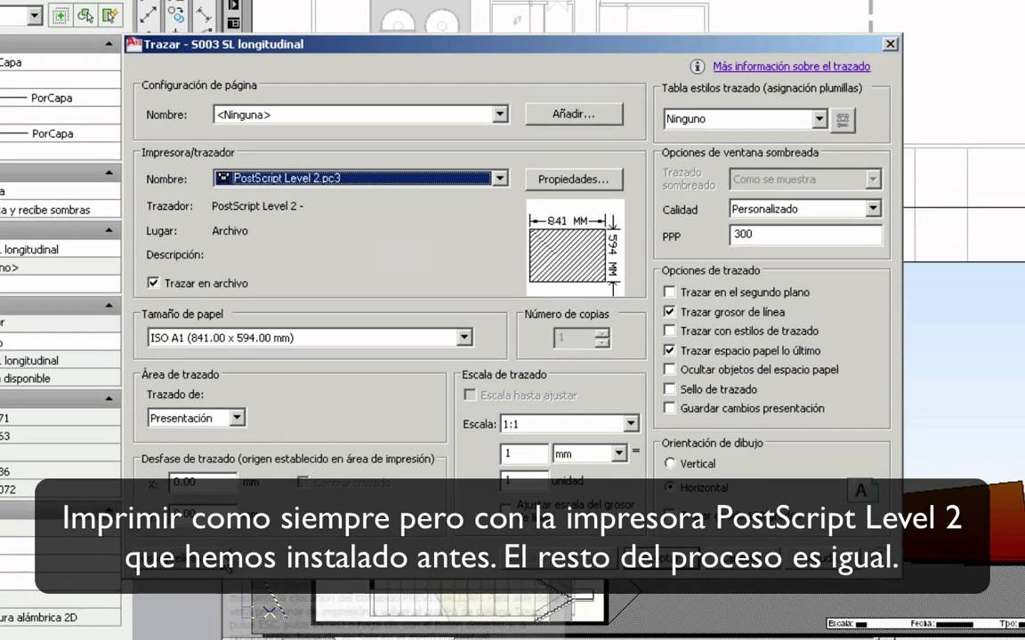This screenshot has height=640, width=1025.
Task: Open printer name dropdown showing PostScript Level 2.pc3
Action: [500, 179]
